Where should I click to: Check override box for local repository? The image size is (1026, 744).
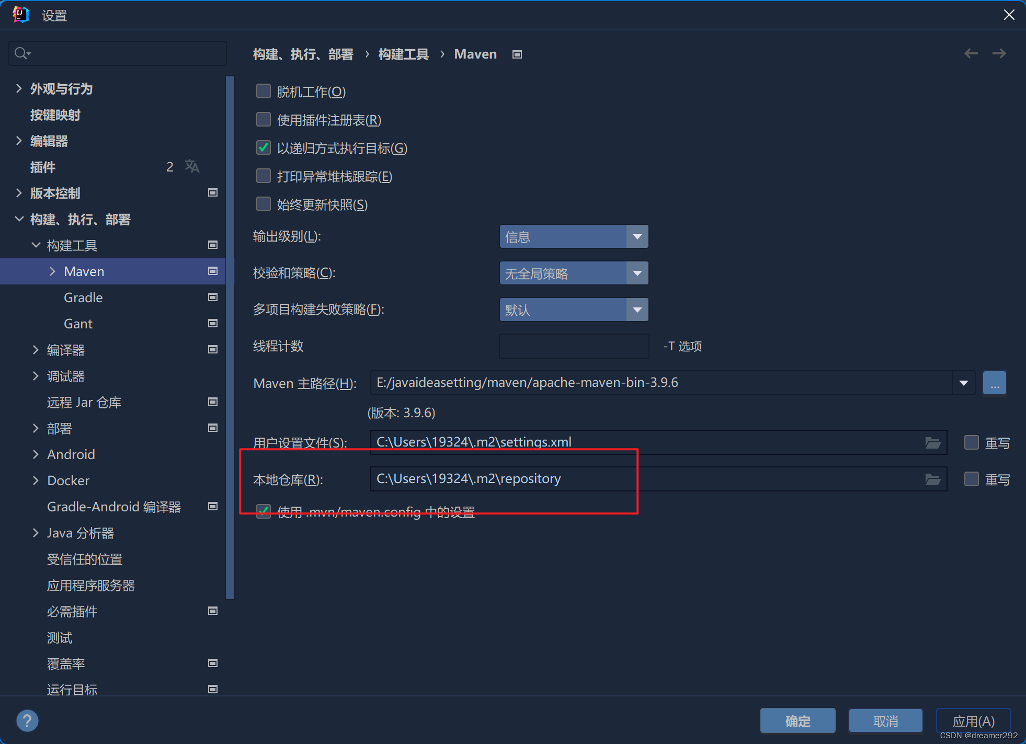[x=971, y=479]
